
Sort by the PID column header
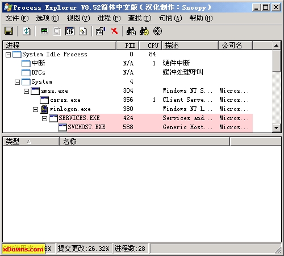(x=128, y=46)
